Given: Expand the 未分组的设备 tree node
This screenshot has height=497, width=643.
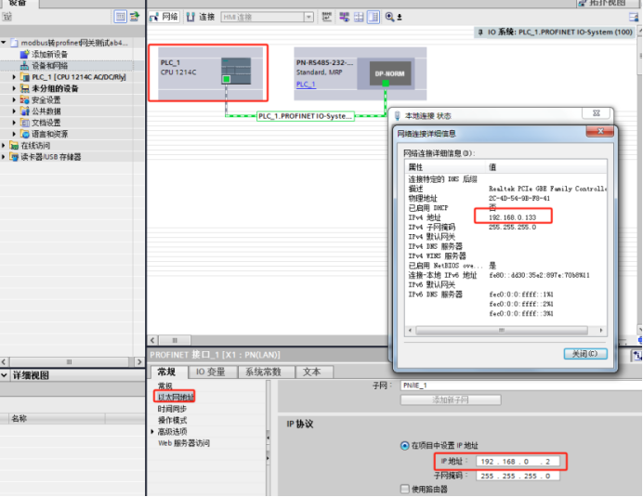Looking at the screenshot, I should (x=14, y=88).
